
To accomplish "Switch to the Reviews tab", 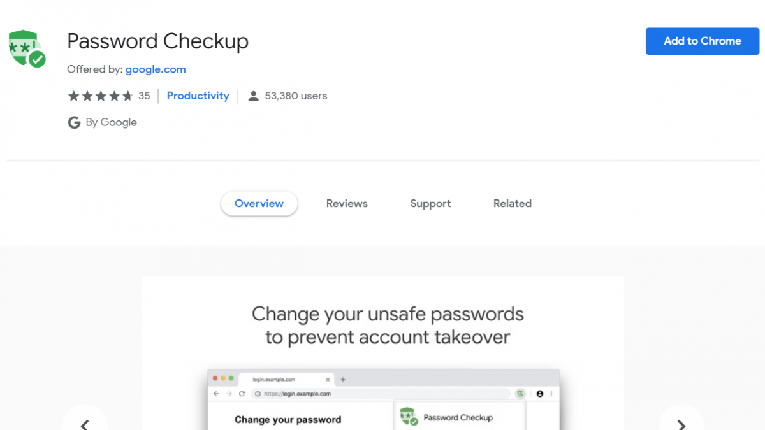I will [347, 204].
